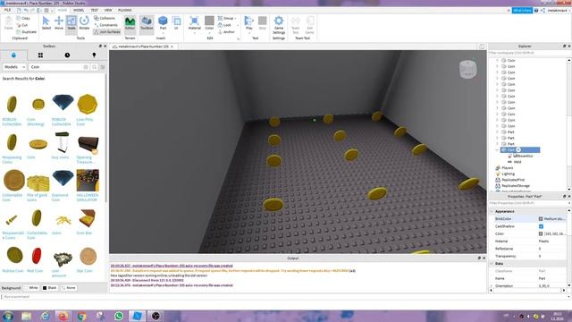
Task: Click the Toolbox search text field
Action: 55,67
